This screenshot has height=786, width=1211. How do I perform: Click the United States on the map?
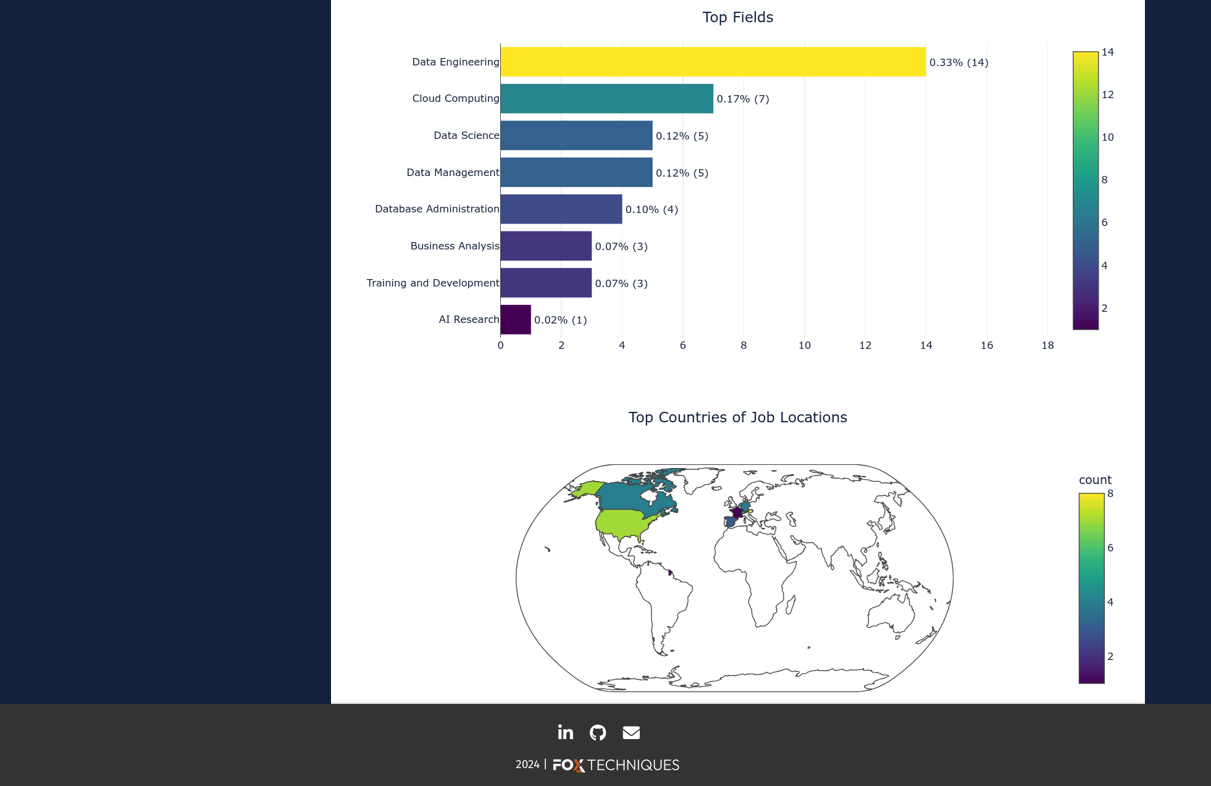(x=624, y=524)
